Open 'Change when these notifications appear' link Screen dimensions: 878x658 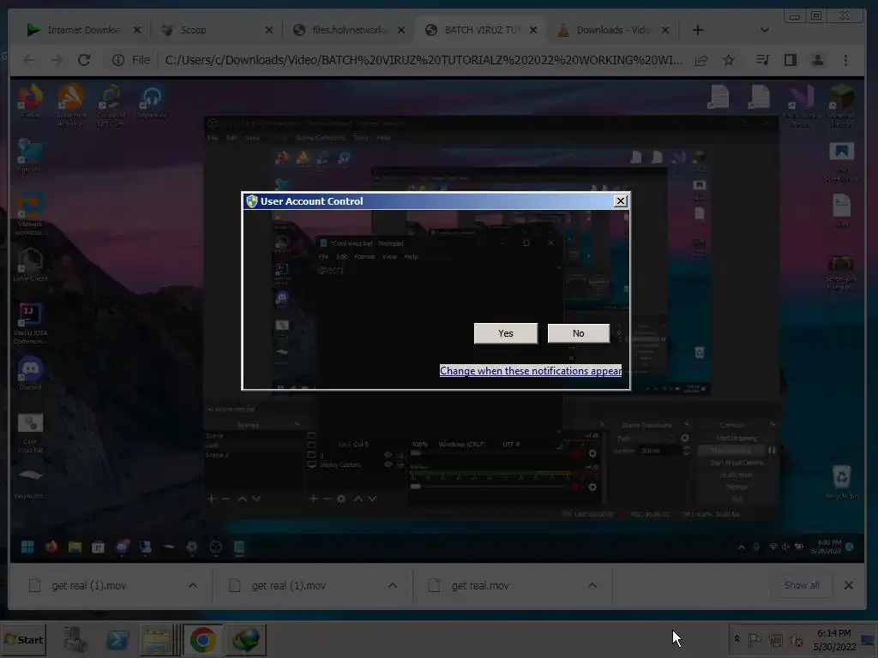coord(530,370)
